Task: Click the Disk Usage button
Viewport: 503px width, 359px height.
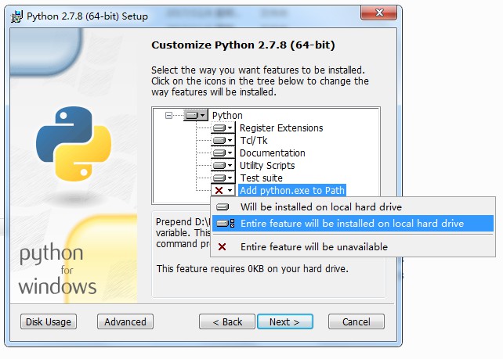Action: 49,321
